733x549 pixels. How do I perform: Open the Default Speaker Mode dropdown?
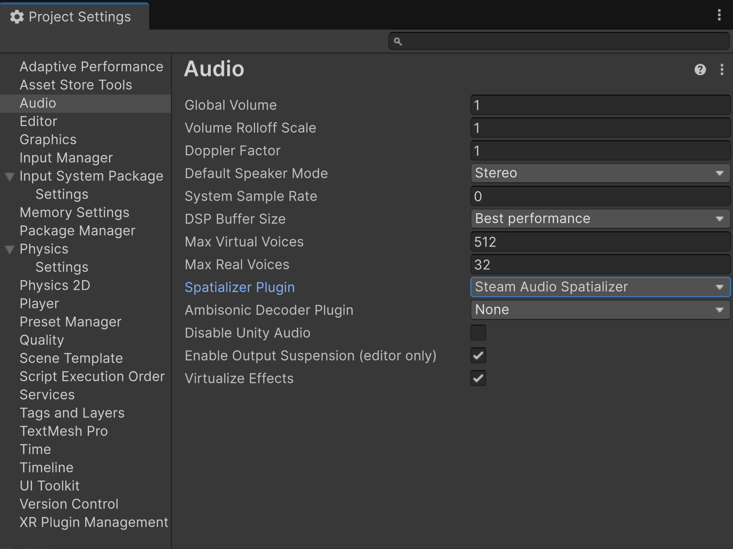[x=600, y=173]
